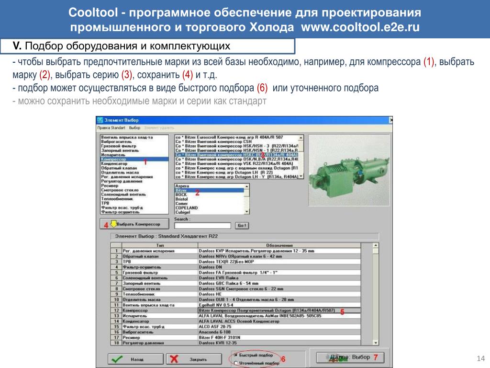Select Фильтр-осушитель in the type list

click(134, 212)
